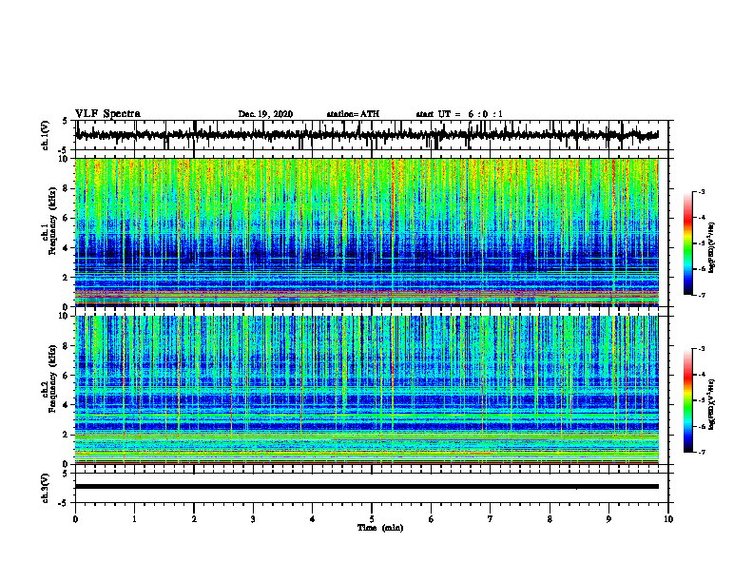Click the "3" tick on the time axis
The width and height of the screenshot is (753, 582).
coord(253,519)
